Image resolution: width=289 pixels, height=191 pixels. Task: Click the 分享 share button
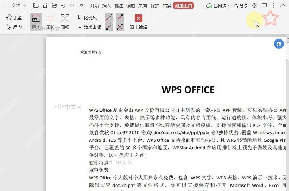pyautogui.click(x=240, y=6)
